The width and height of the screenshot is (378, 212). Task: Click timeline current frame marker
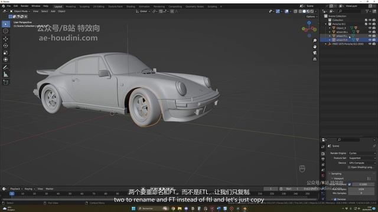coord(12,194)
